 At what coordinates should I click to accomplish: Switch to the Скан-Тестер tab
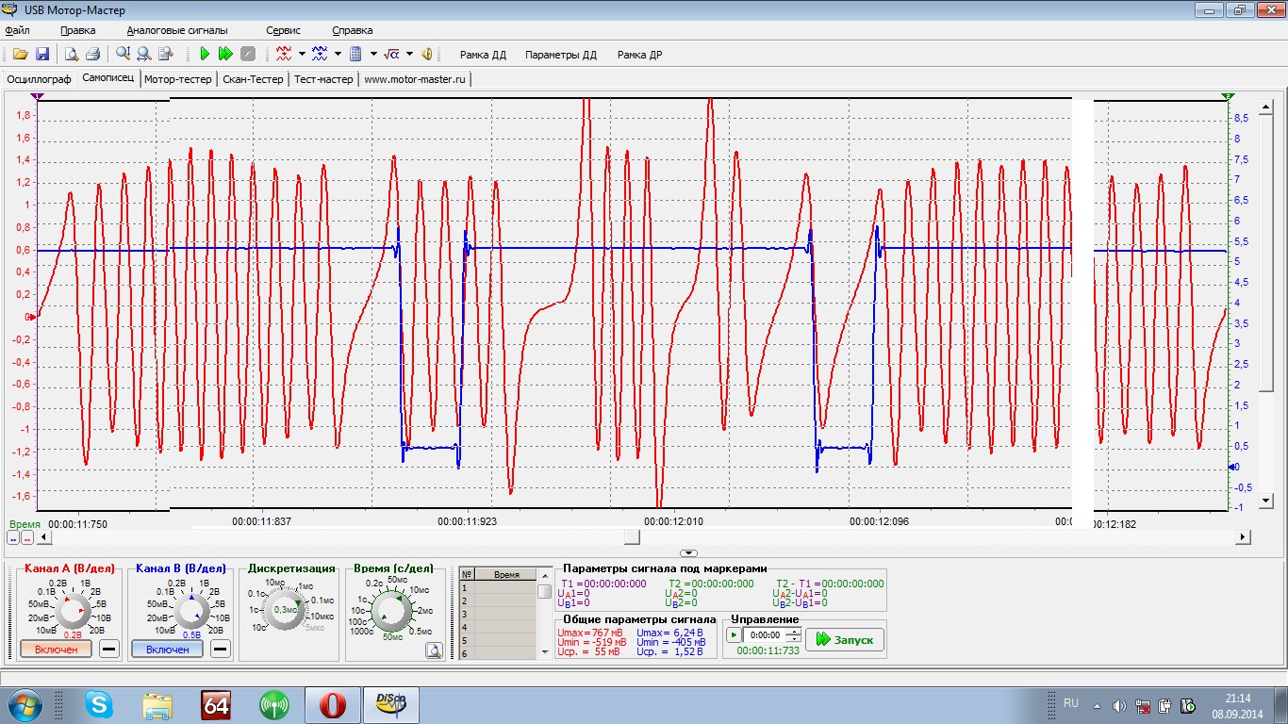coord(253,79)
